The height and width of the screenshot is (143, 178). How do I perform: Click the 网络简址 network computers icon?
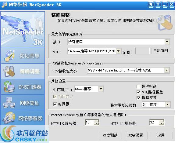click(9, 103)
